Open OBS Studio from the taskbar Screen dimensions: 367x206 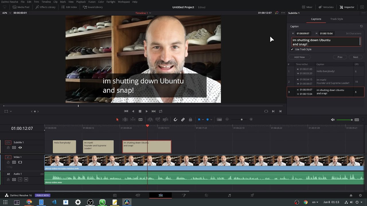pyautogui.click(x=90, y=202)
